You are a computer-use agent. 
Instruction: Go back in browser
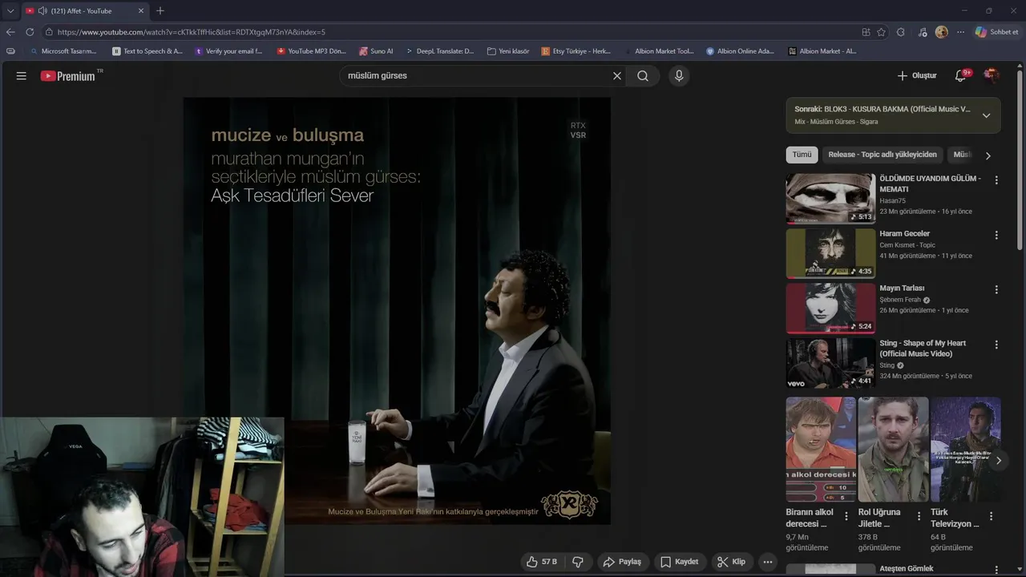(10, 32)
